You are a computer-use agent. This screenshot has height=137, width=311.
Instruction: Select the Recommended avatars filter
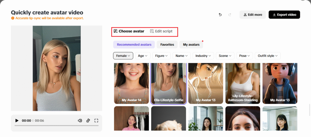click(134, 45)
